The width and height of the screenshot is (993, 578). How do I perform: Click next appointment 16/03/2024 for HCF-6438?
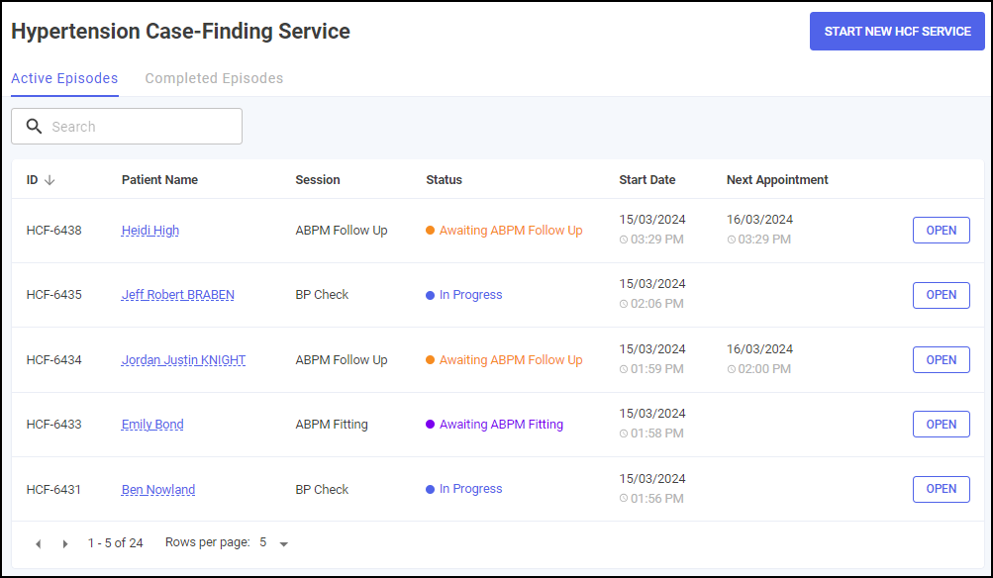pos(760,220)
